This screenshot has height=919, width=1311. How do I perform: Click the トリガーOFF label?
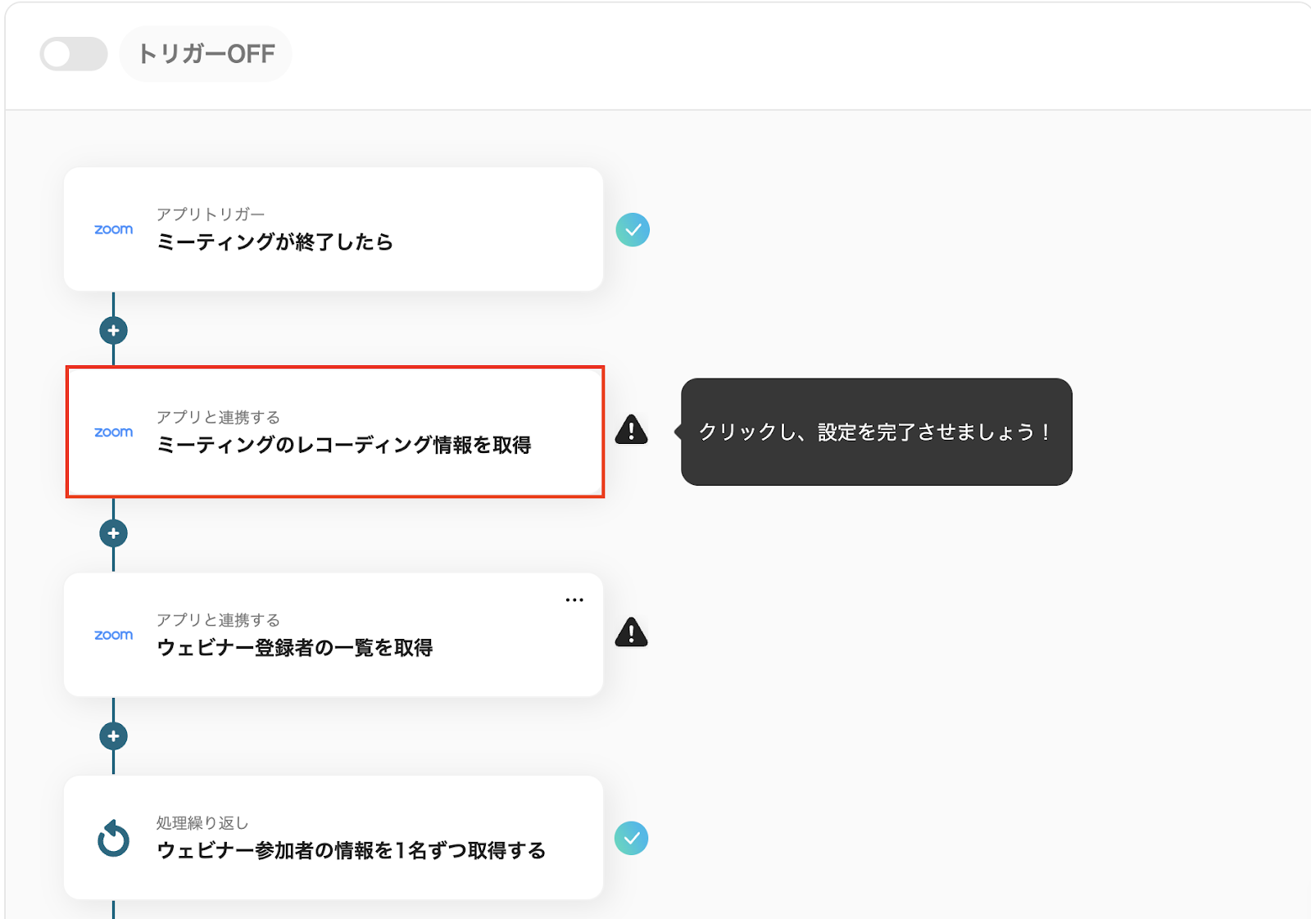pos(206,54)
